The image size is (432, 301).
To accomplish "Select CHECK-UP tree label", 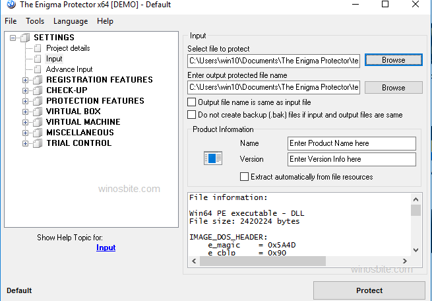I will click(67, 90).
